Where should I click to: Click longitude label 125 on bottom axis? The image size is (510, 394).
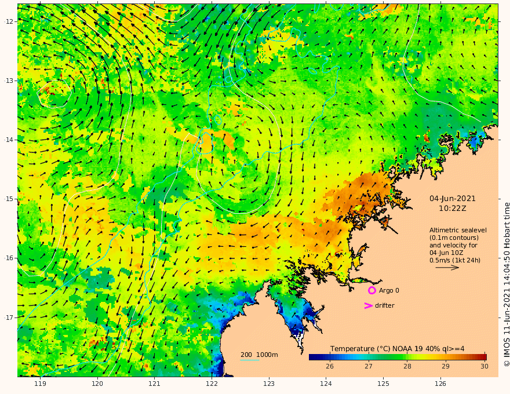[x=383, y=384]
